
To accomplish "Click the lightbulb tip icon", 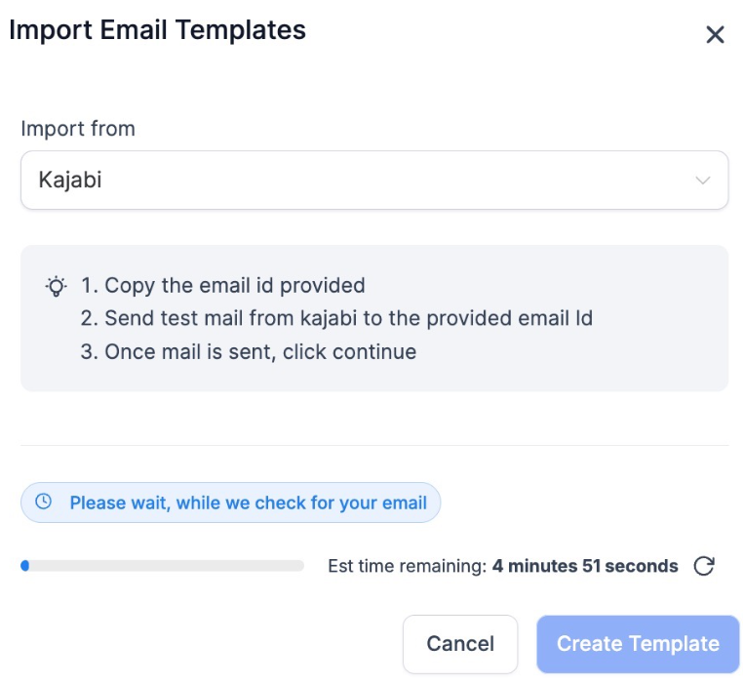I will tap(57, 287).
